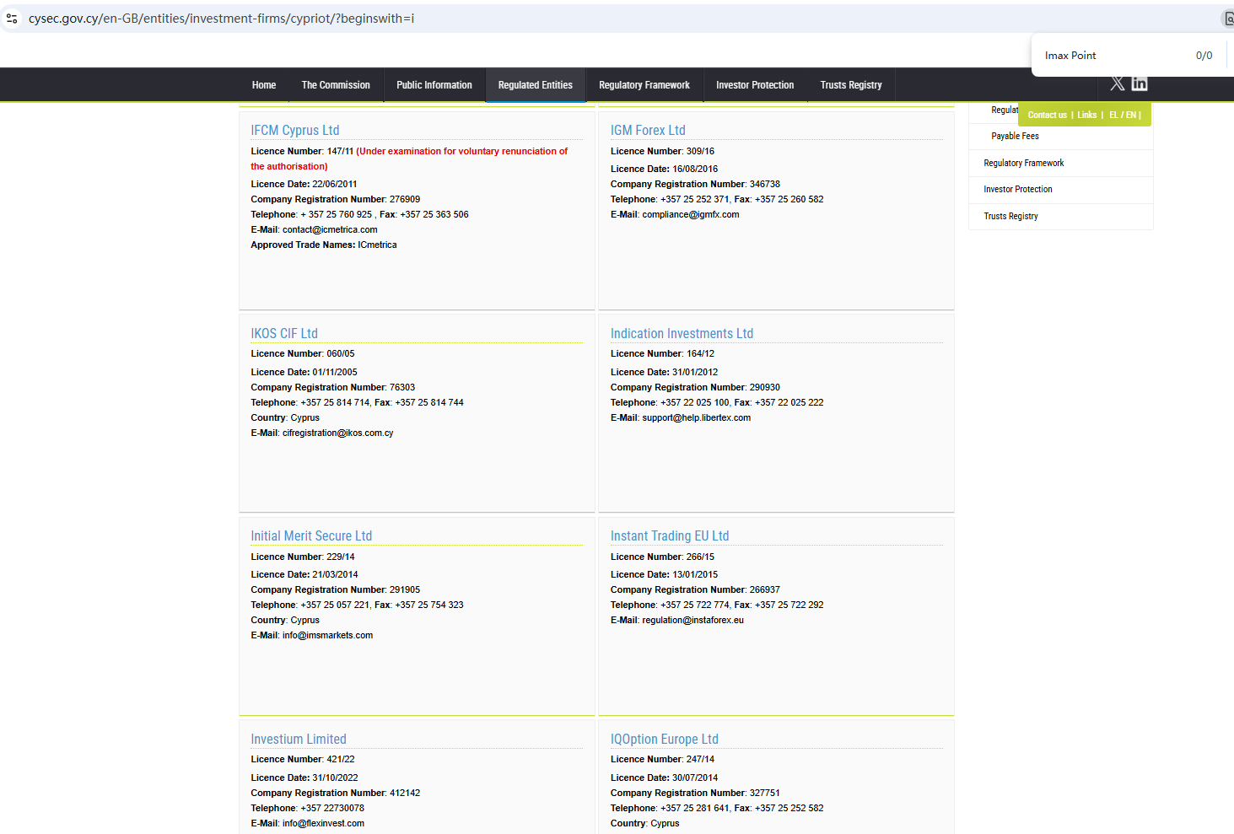Open the X (Twitter) social icon
Screen dimensions: 1234x834
coord(1117,83)
